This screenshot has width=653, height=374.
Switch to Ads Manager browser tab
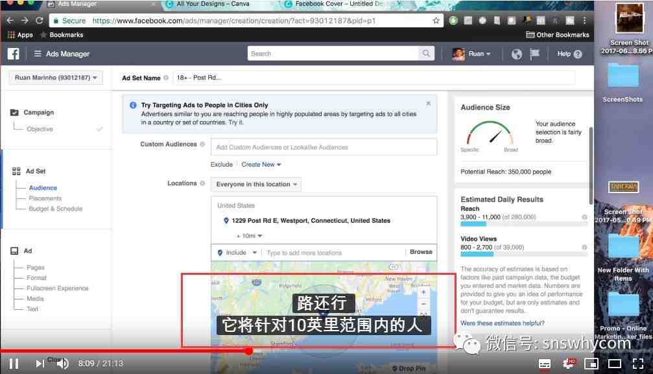[x=77, y=4]
